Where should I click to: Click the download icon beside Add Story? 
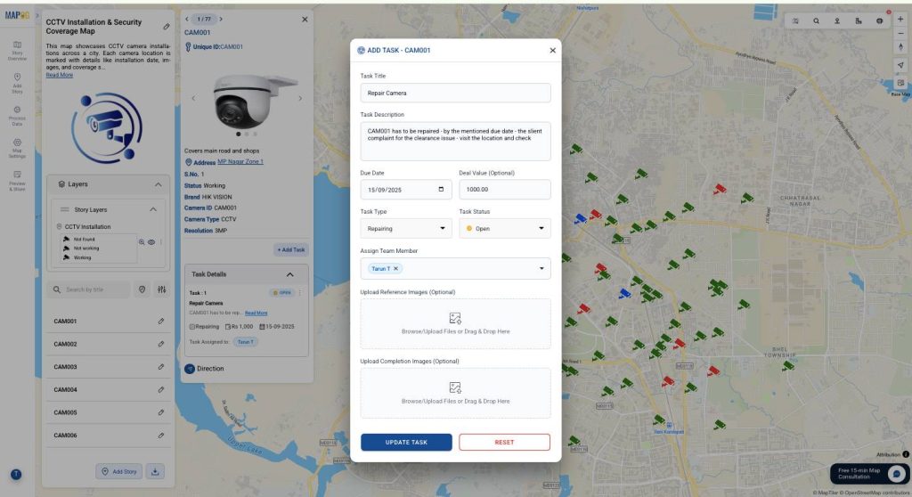pyautogui.click(x=155, y=471)
